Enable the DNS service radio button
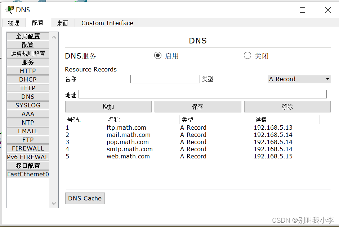The image size is (339, 227). click(x=158, y=56)
